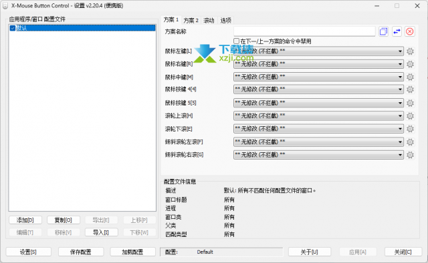Click the 应用[A] button

(x=358, y=252)
